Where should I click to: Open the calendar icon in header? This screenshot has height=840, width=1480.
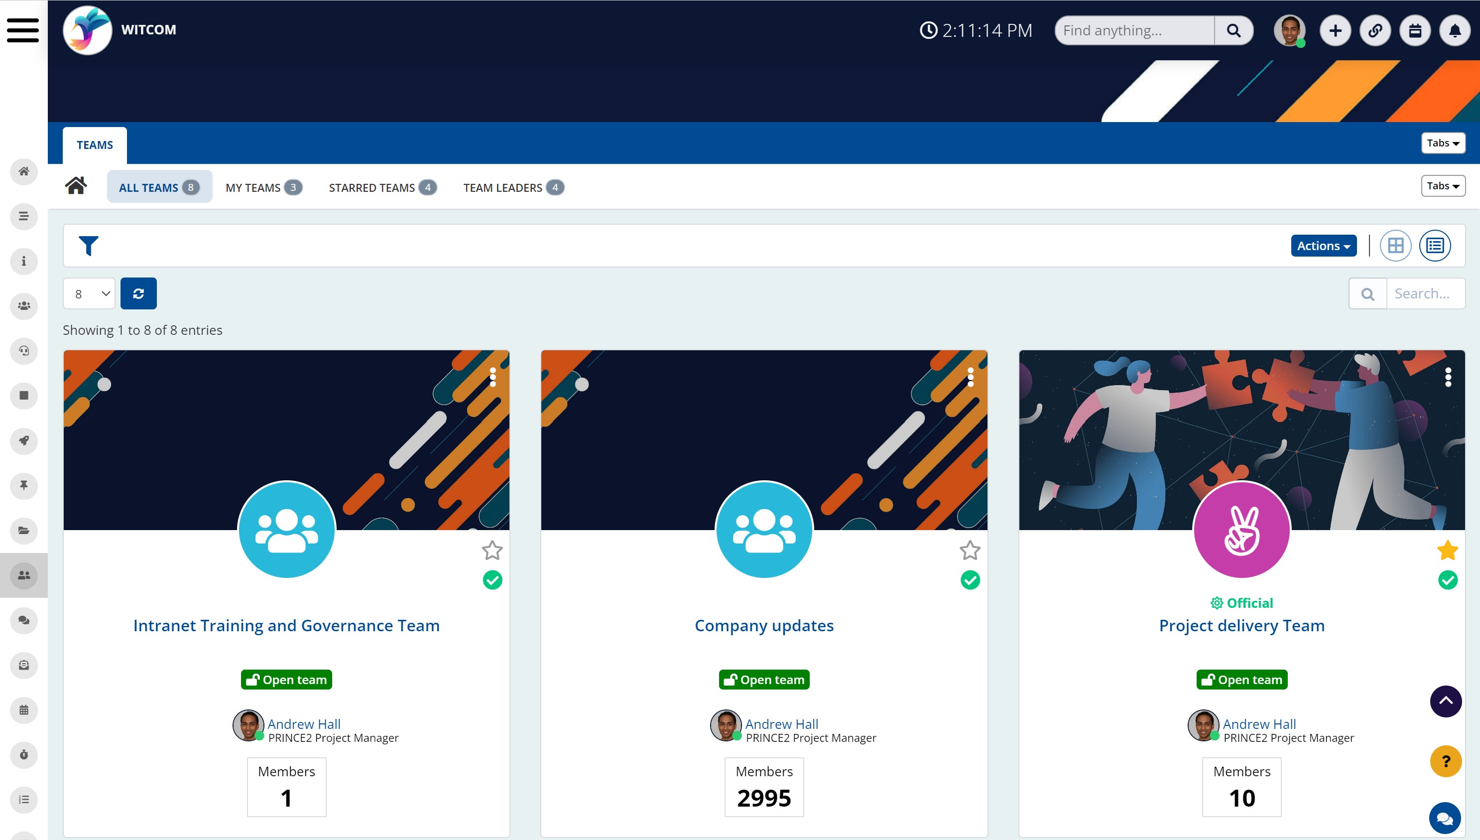pos(1415,30)
